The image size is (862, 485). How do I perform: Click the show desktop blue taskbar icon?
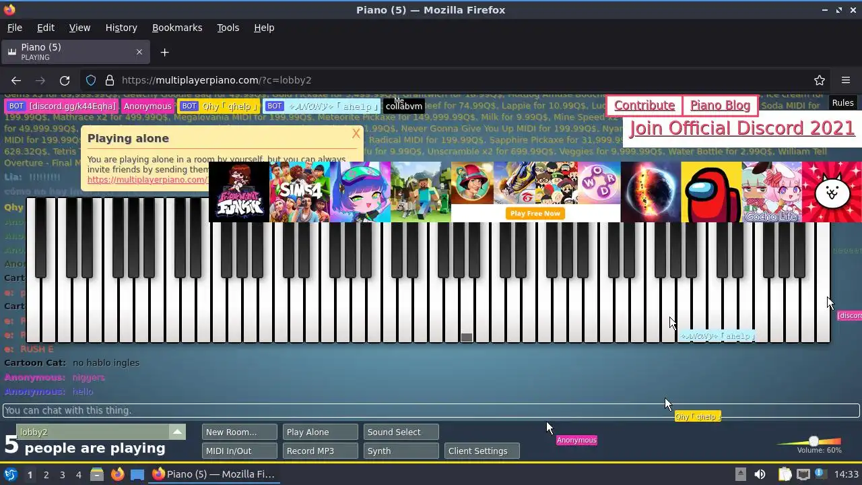(x=137, y=474)
